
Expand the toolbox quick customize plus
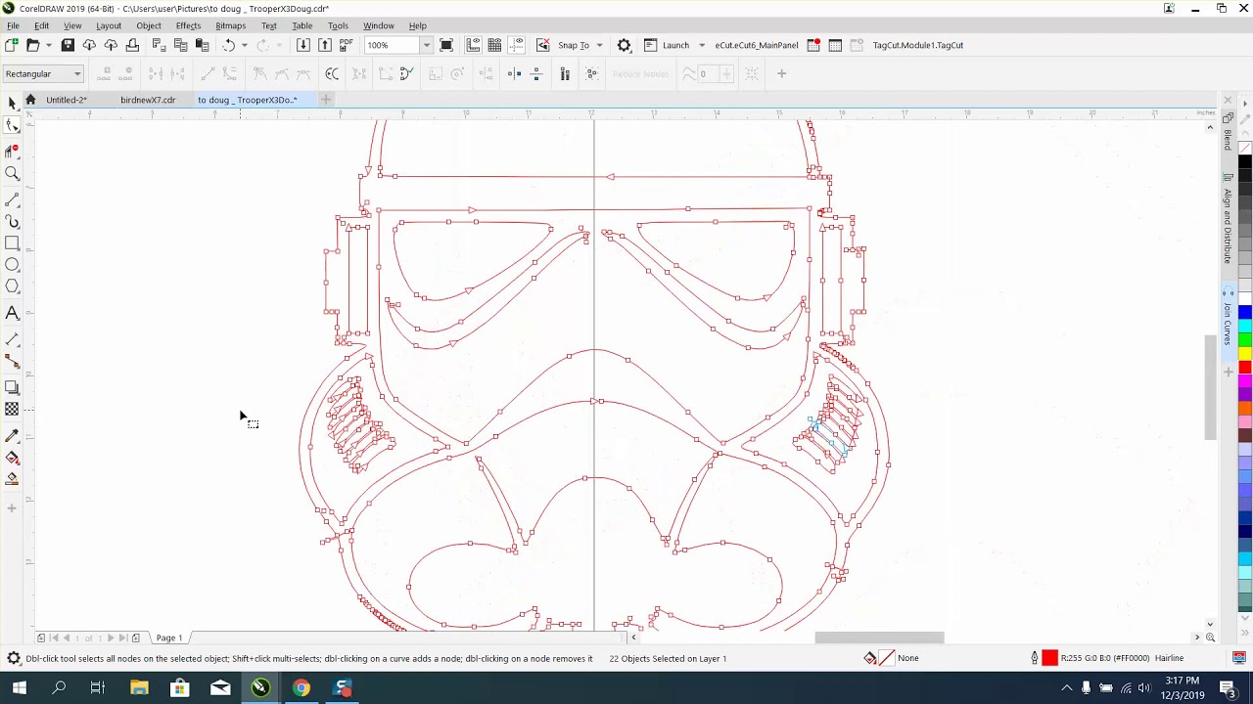pos(12,507)
